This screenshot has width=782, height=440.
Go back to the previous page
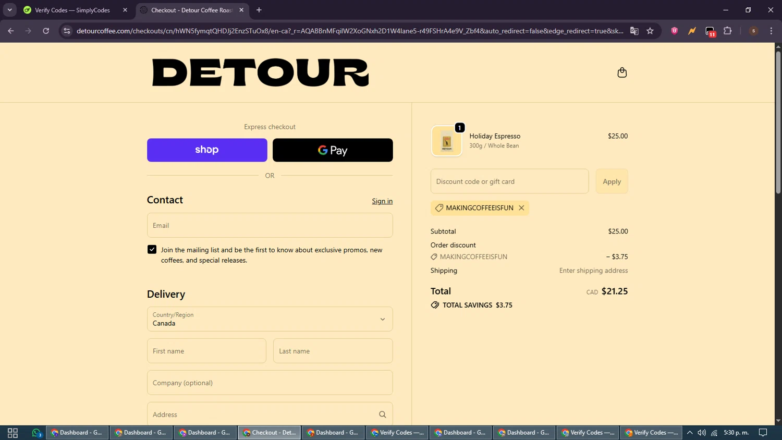coord(11,31)
